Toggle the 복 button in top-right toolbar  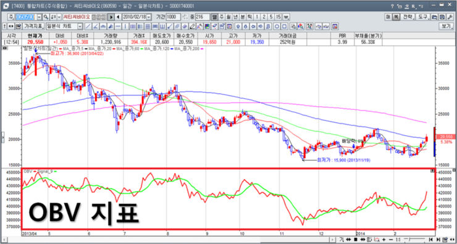coord(396,17)
